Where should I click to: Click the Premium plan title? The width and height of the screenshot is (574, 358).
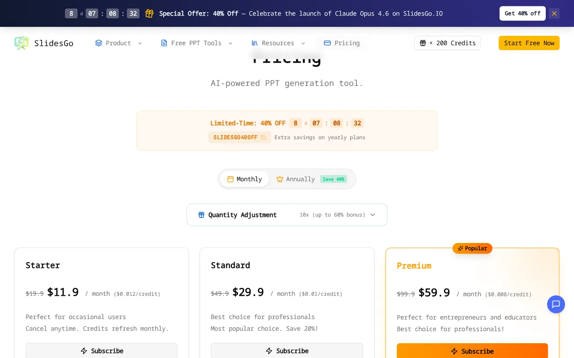pos(414,266)
